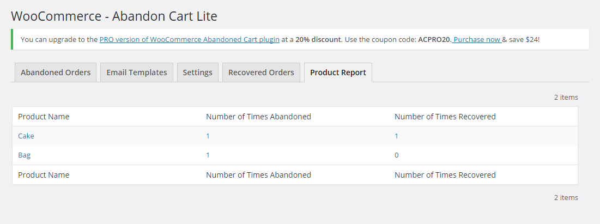Open the Settings tab
This screenshot has width=600, height=224.
197,72
